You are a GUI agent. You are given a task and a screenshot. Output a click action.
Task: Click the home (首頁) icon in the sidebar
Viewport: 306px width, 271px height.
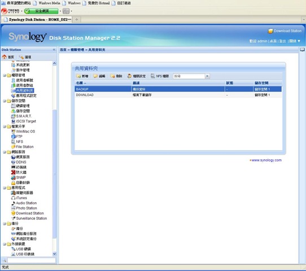[x=5, y=57]
